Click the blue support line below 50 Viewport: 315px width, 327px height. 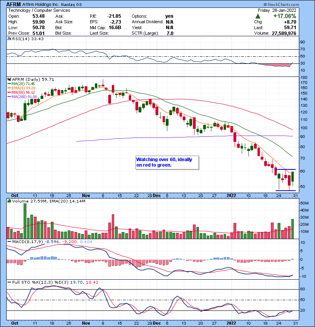tap(285, 191)
